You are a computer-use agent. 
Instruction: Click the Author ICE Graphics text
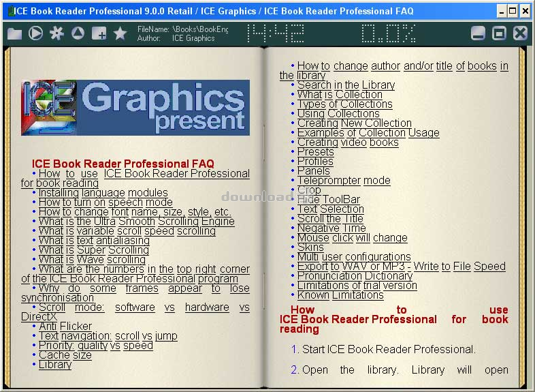pos(176,38)
